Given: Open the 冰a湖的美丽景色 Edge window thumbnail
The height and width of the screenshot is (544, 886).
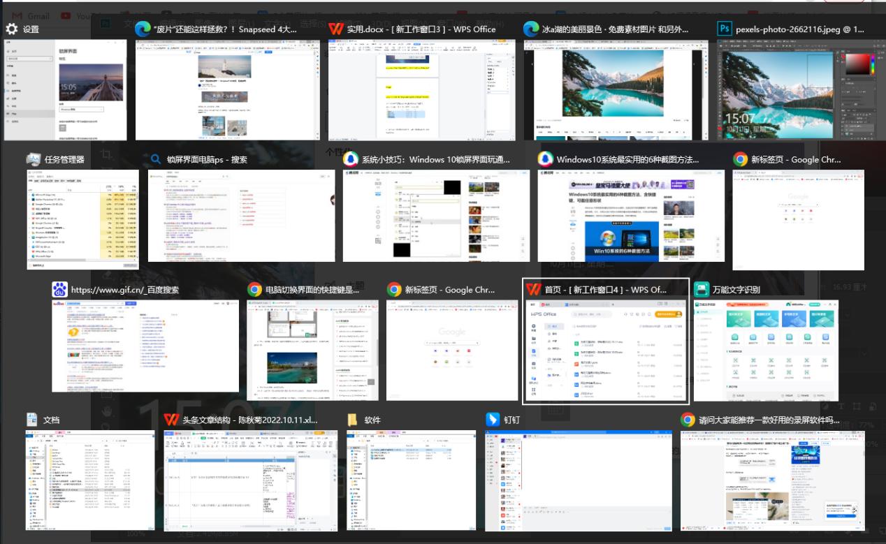Looking at the screenshot, I should (616, 90).
